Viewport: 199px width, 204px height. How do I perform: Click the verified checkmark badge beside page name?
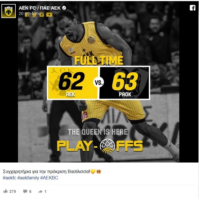tap(64, 8)
